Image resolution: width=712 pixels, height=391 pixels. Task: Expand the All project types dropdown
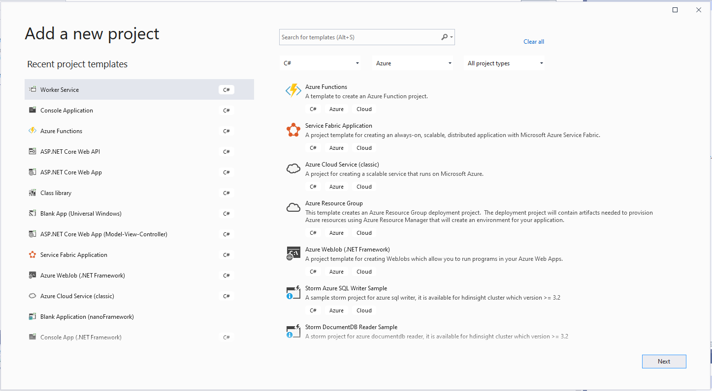[505, 63]
